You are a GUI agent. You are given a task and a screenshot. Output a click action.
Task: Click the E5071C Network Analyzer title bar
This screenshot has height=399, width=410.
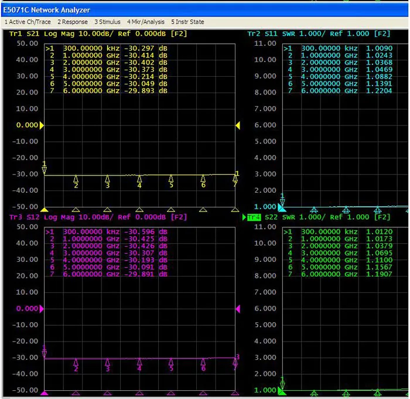click(x=204, y=10)
